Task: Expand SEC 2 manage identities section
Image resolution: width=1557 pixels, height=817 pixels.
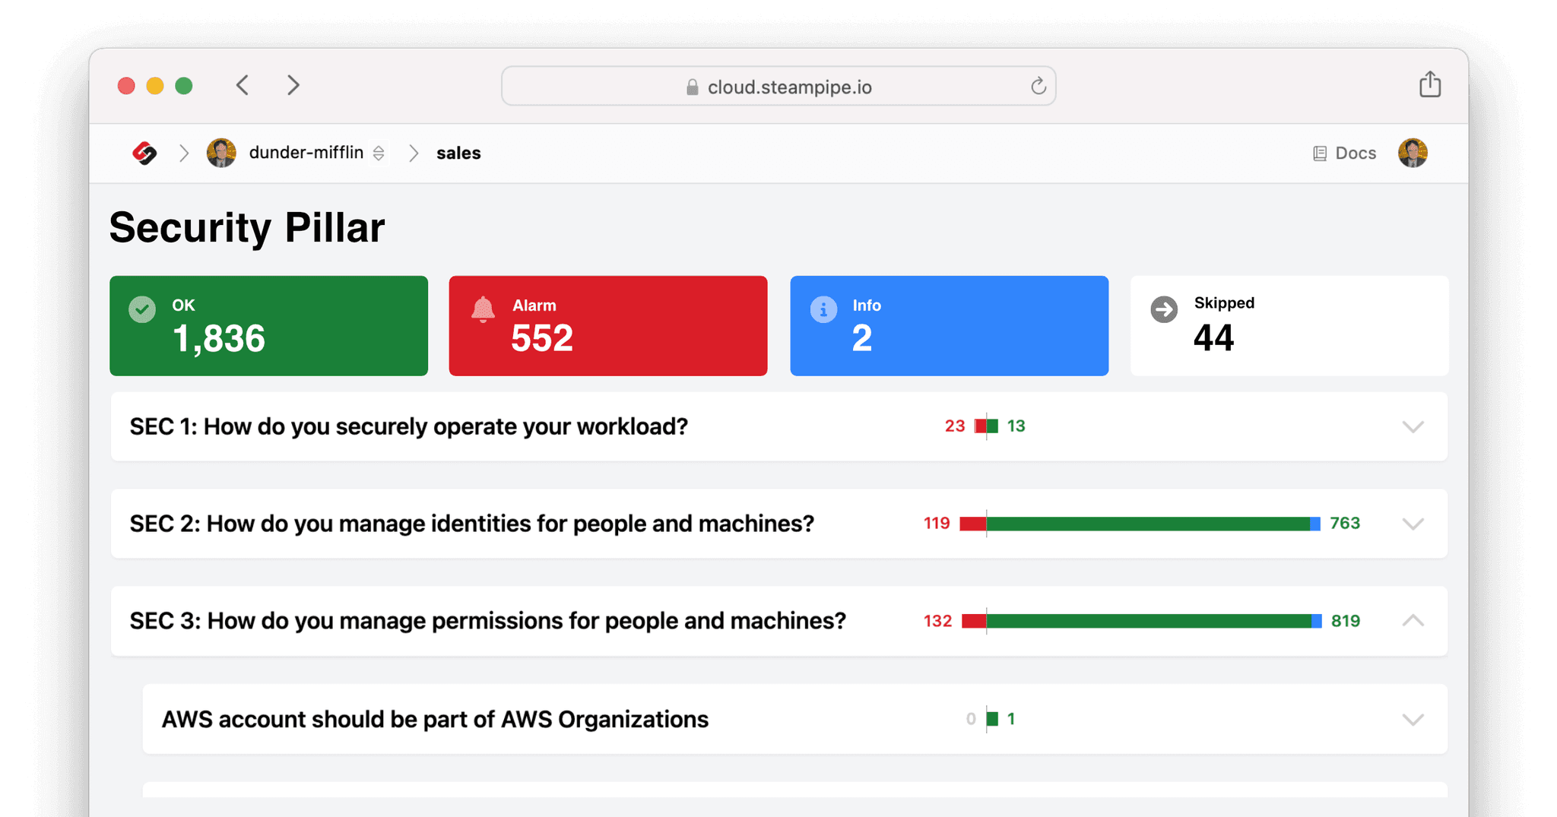Action: click(1413, 524)
